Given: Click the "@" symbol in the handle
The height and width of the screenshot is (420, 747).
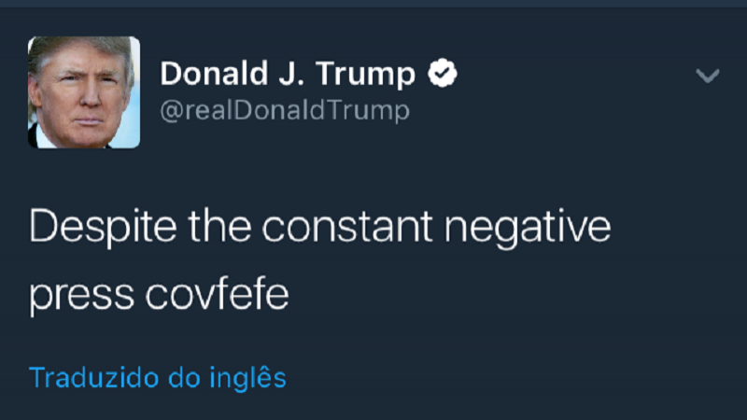Looking at the screenshot, I should [170, 112].
